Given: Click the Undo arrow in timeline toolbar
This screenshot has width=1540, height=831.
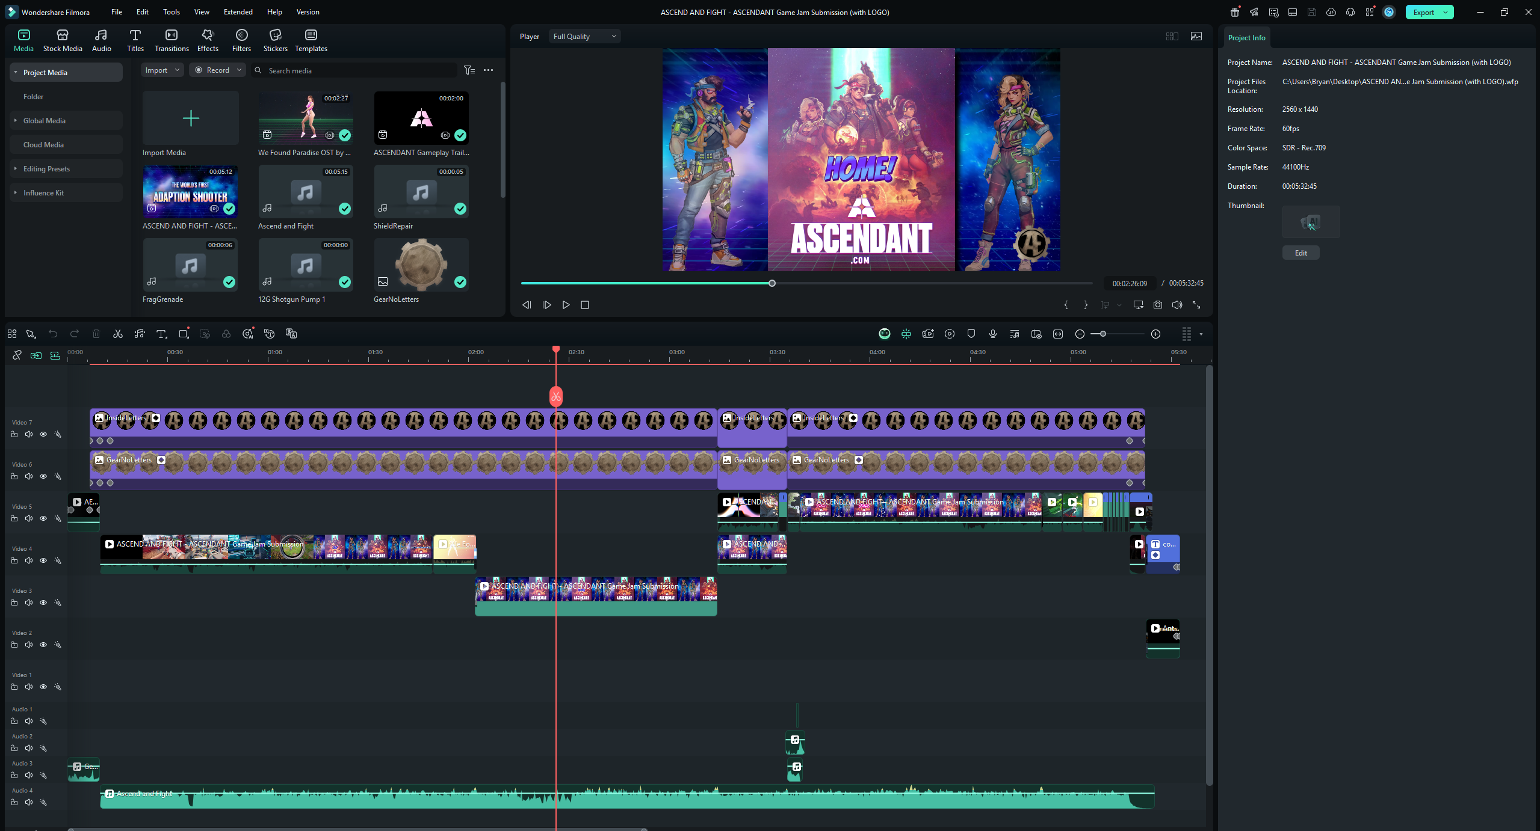Looking at the screenshot, I should tap(53, 334).
